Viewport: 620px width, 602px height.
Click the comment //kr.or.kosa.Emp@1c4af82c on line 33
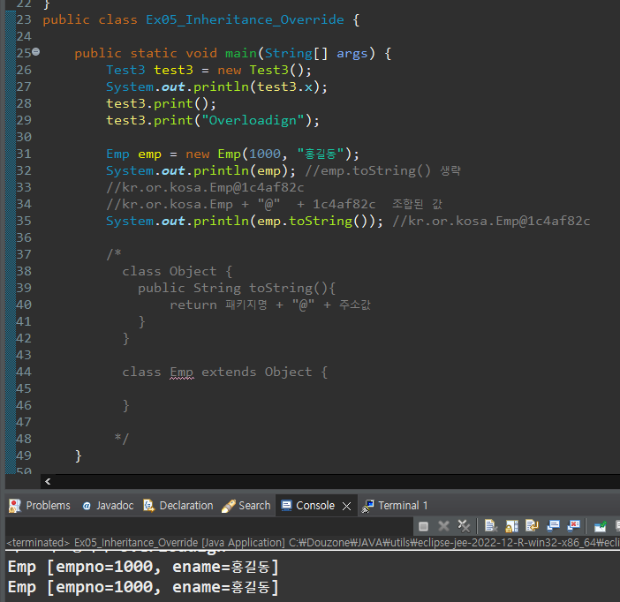pos(205,187)
